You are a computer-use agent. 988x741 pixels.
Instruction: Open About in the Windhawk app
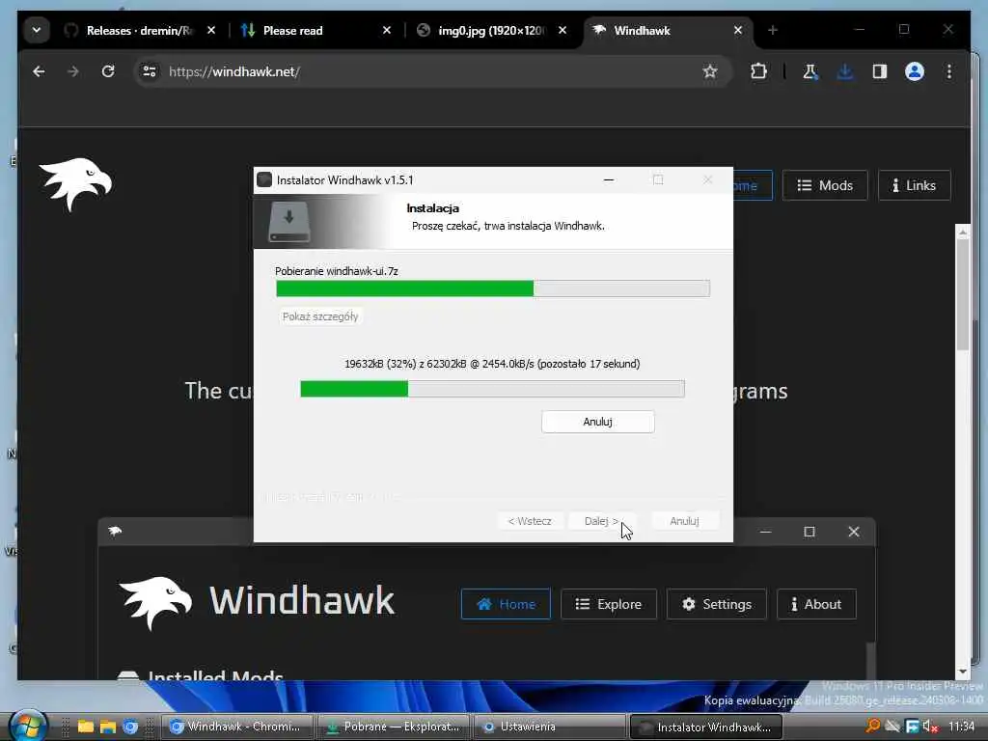coord(816,604)
